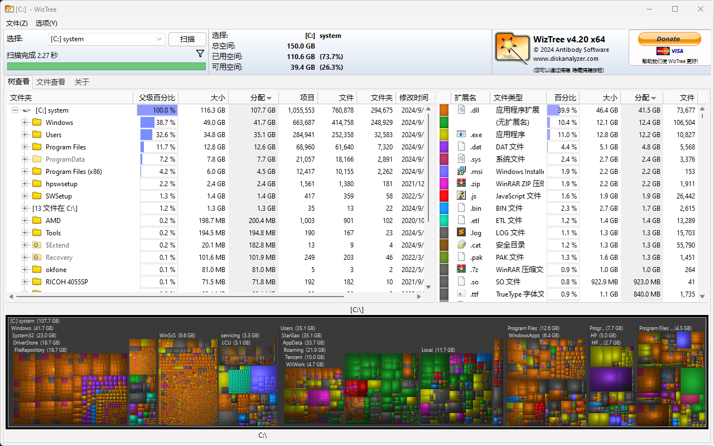Select the ProgramData folder icon
This screenshot has width=714, height=446.
(x=37, y=159)
